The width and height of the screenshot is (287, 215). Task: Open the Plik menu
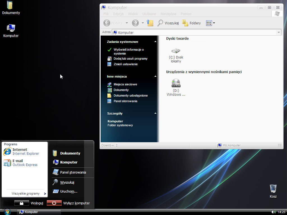(x=106, y=14)
